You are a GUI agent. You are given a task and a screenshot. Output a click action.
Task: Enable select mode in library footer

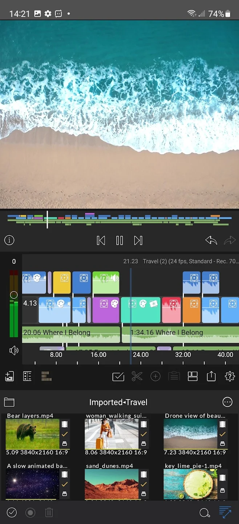12,513
